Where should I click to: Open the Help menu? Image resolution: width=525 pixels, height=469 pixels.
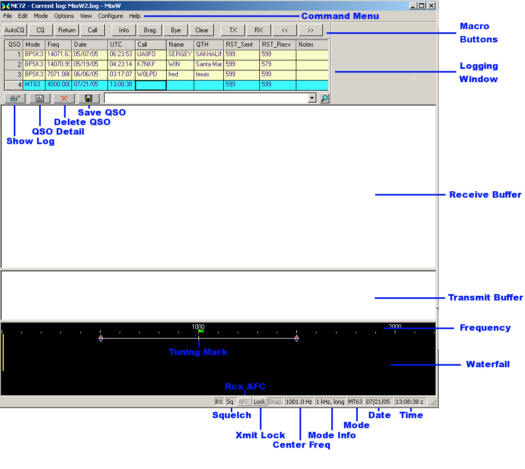[134, 16]
